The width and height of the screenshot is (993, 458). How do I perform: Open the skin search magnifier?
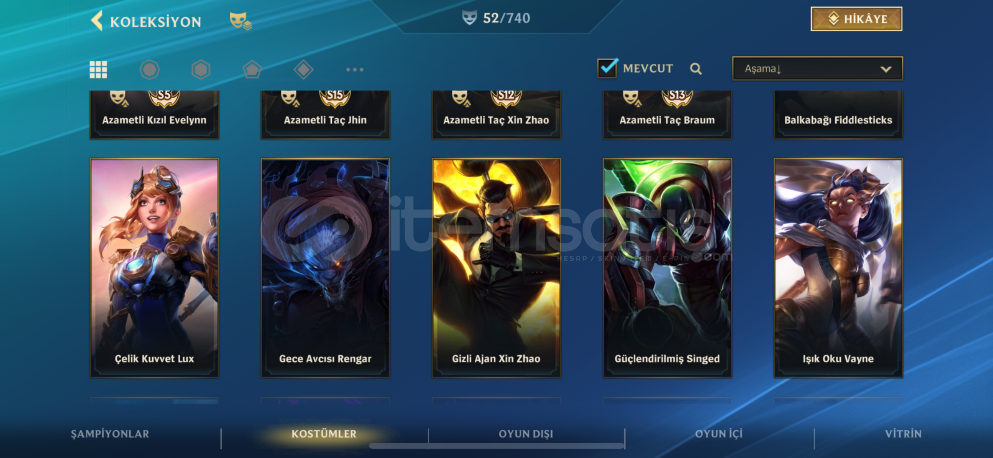(x=696, y=69)
